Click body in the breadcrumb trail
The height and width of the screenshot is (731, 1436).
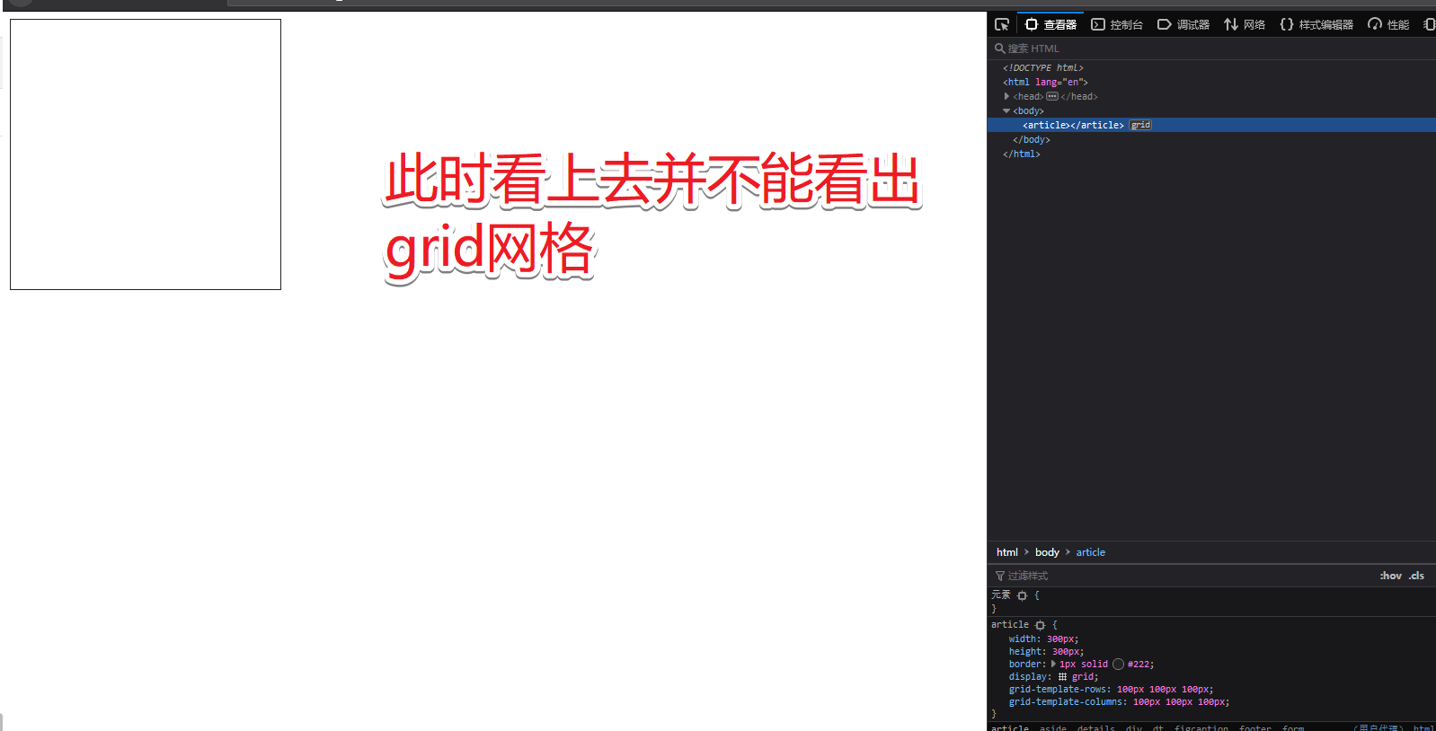tap(1047, 552)
